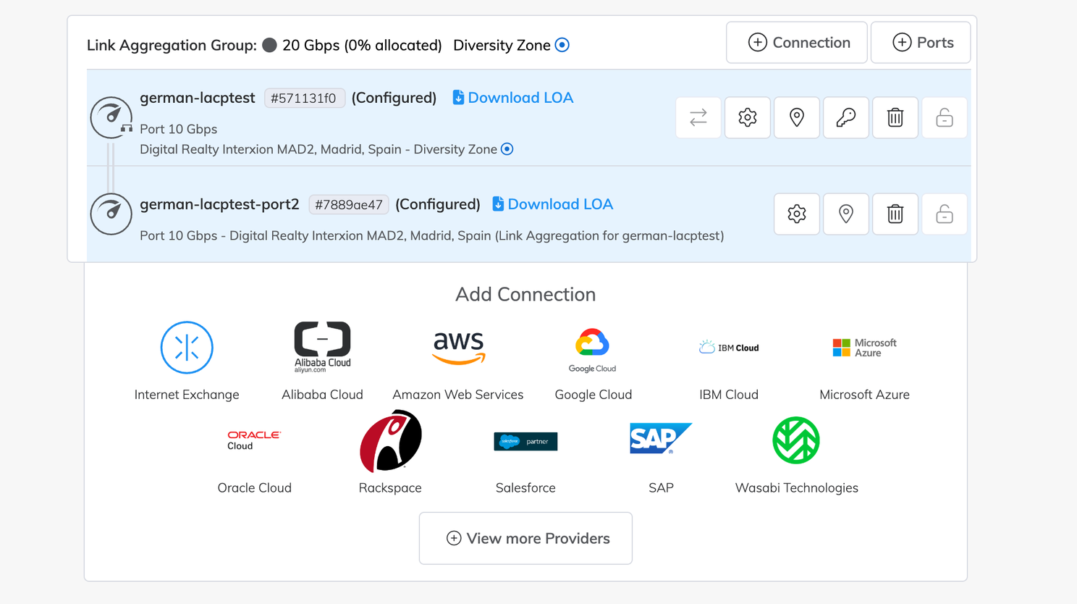
Task: Click the german-lacptest port gauge icon
Action: pos(111,117)
